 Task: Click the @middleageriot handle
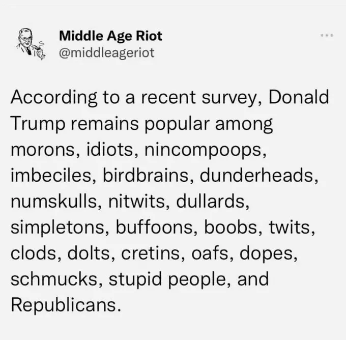pyautogui.click(x=106, y=52)
